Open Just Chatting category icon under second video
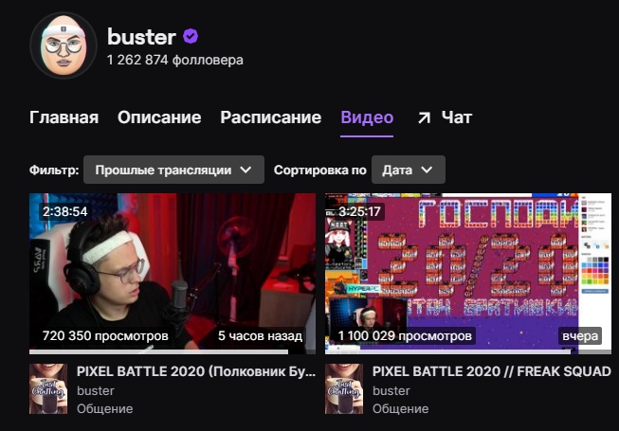The image size is (619, 431). pos(344,388)
